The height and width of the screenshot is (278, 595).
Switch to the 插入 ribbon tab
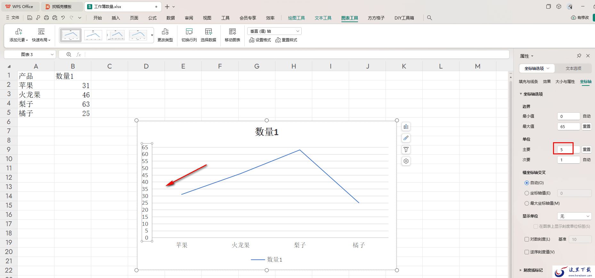tap(116, 18)
